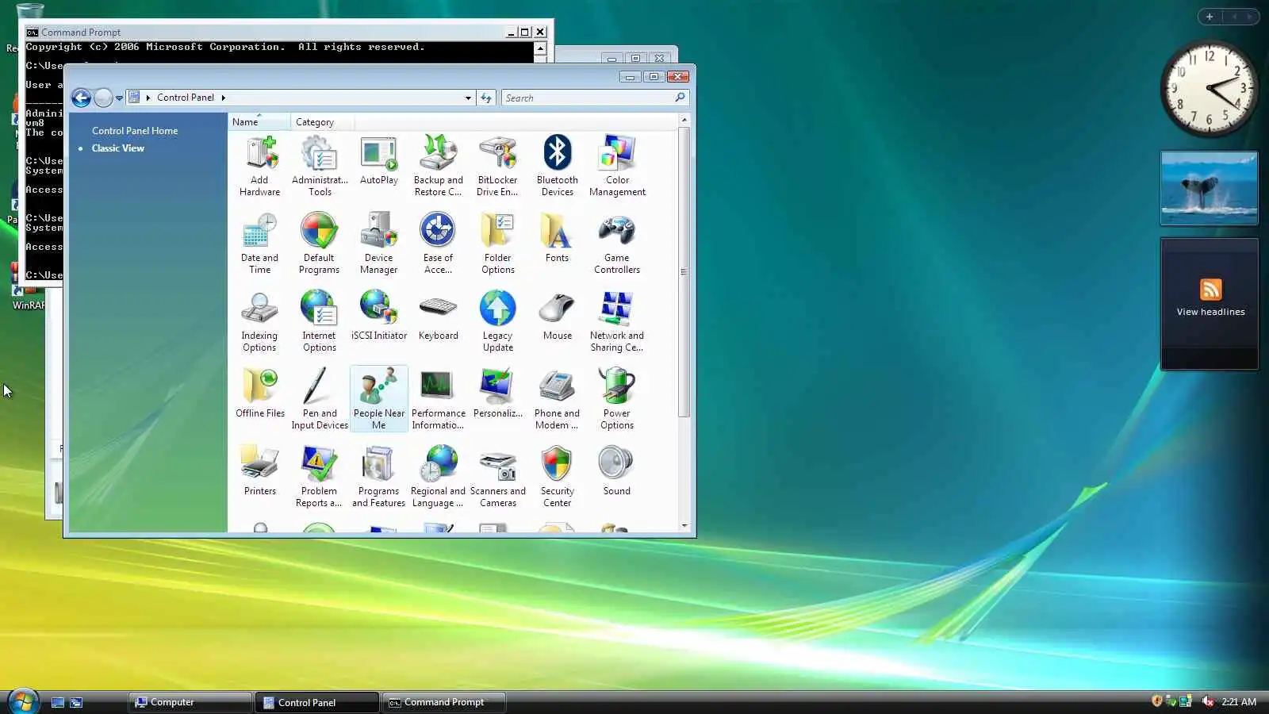Launch Device Manager
1269x714 pixels.
click(379, 244)
